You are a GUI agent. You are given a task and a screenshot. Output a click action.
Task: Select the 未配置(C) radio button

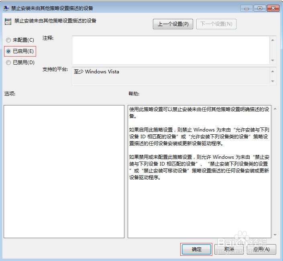(x=8, y=40)
